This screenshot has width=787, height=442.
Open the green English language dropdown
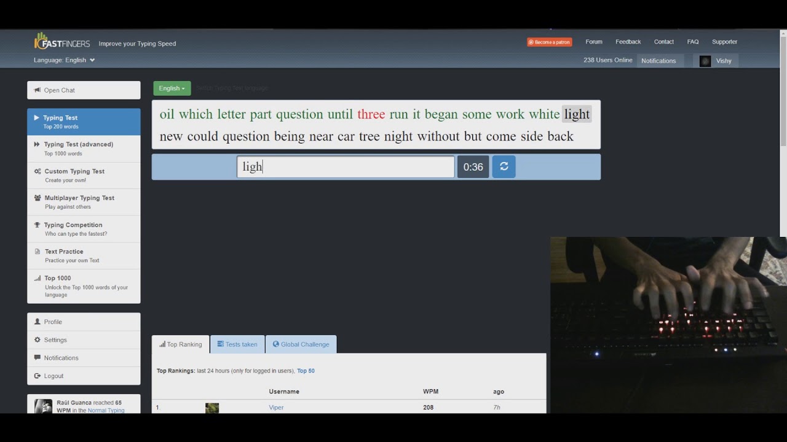pyautogui.click(x=172, y=88)
